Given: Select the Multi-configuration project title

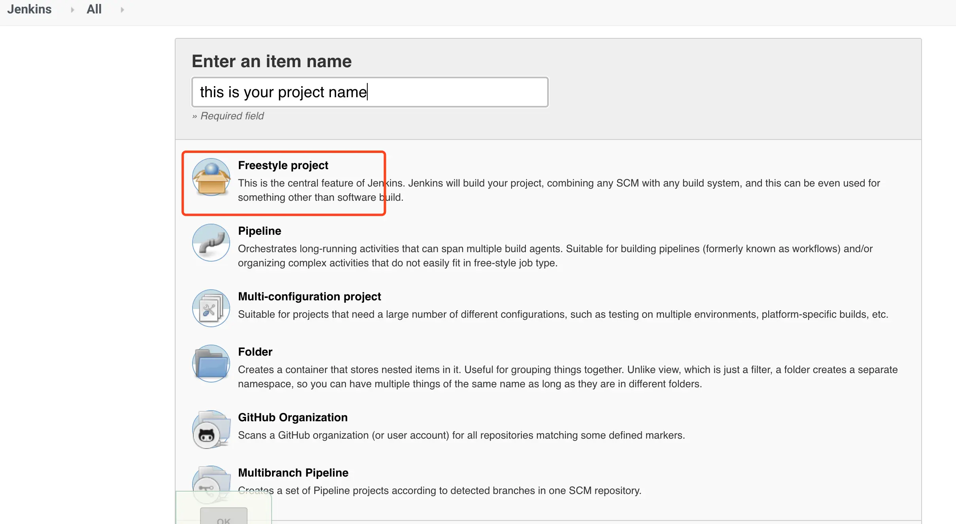Looking at the screenshot, I should [x=309, y=296].
